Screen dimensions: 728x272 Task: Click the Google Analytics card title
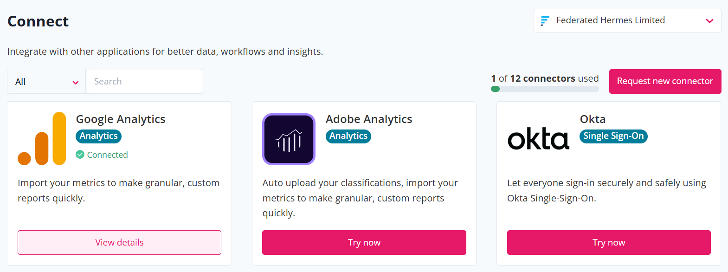121,119
